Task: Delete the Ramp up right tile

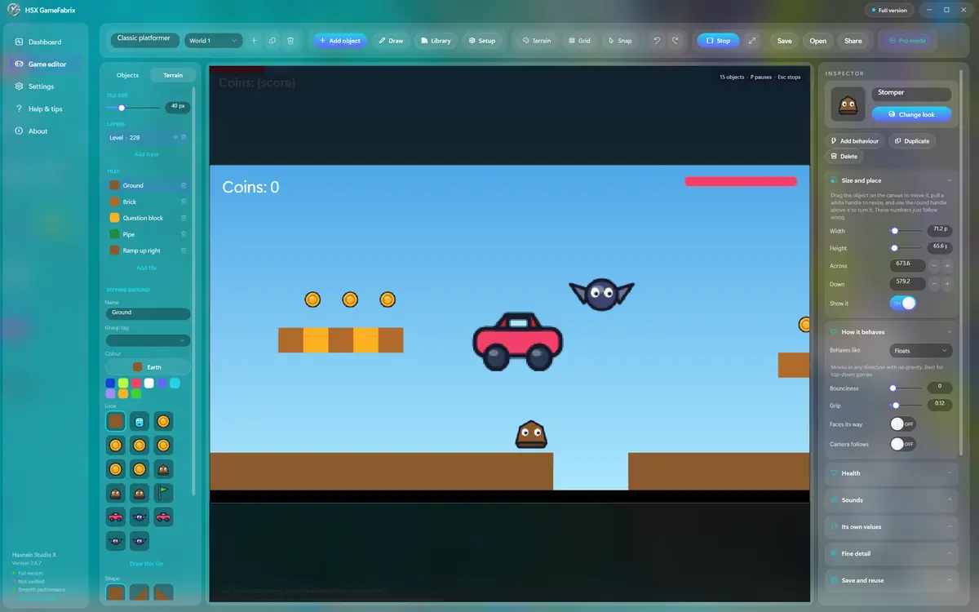Action: point(184,251)
